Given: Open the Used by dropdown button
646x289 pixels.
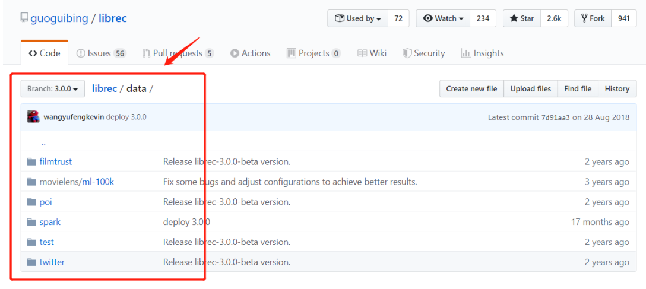Looking at the screenshot, I should (x=357, y=18).
